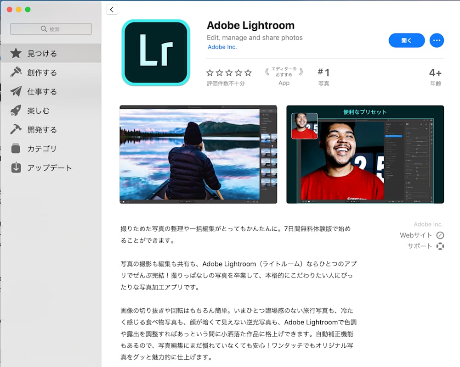Click the lifebuoy icon beside サポート
This screenshot has width=460, height=367.
pos(440,246)
